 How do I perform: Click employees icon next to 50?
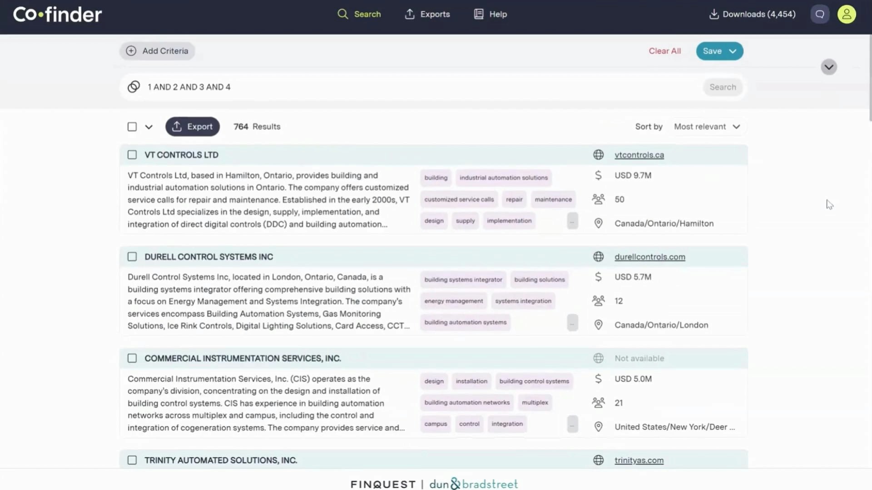[599, 199]
